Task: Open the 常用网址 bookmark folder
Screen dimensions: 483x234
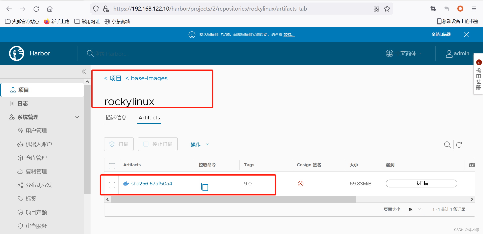Action: click(87, 21)
